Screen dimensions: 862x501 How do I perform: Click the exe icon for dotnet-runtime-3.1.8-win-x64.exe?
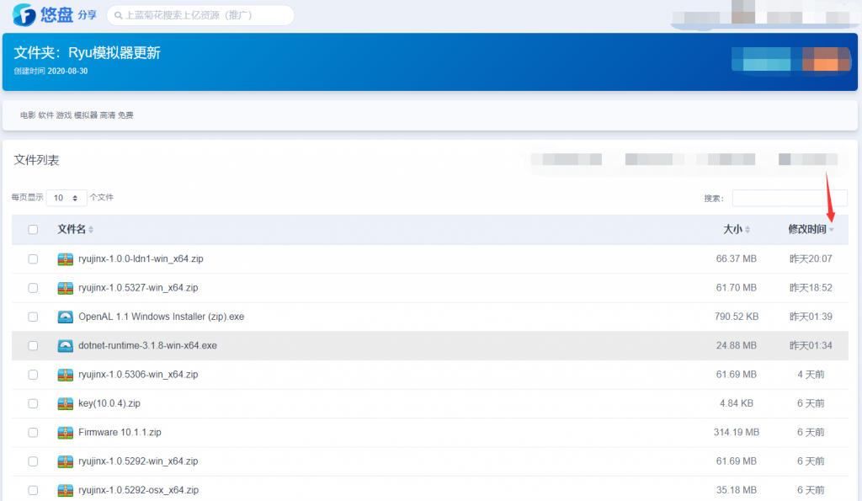66,346
